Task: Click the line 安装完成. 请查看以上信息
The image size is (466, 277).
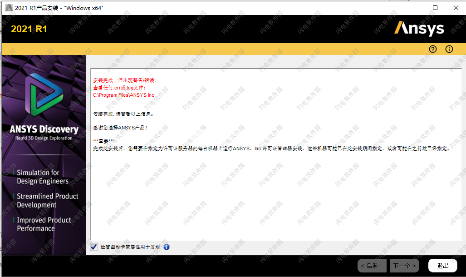Action: 123,114
